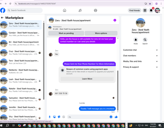Click the Search Facebook field
The height and width of the screenshot is (128, 164).
(x=25, y=10)
